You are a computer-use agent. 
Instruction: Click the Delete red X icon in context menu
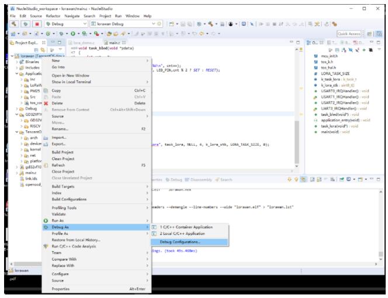(47, 104)
